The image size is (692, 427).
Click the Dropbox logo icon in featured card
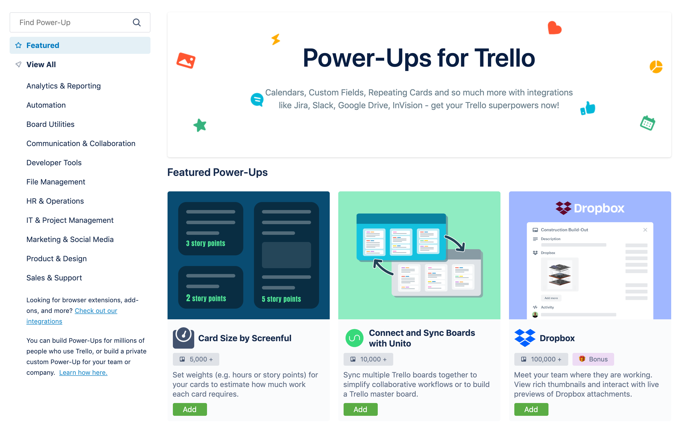pyautogui.click(x=524, y=339)
